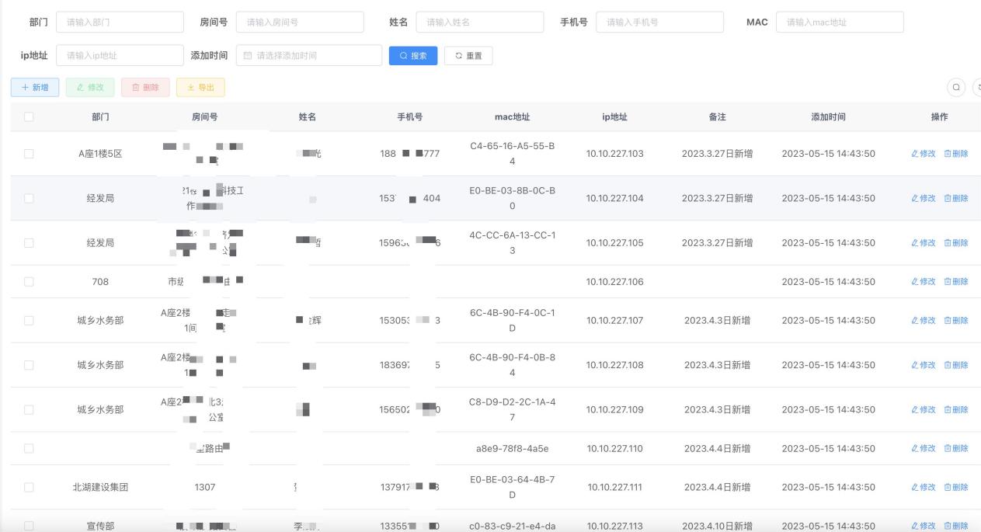Image resolution: width=981 pixels, height=532 pixels.
Task: Edit the row with IP 10.10.227.105
Action: point(924,243)
